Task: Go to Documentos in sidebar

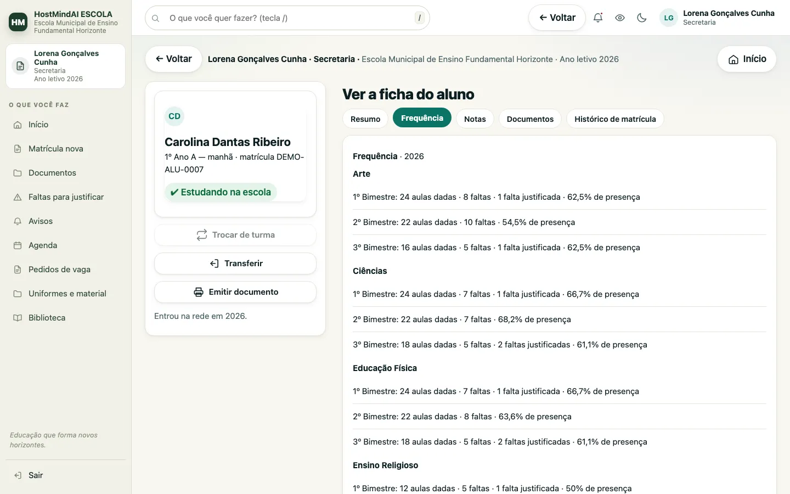Action: 66,173
